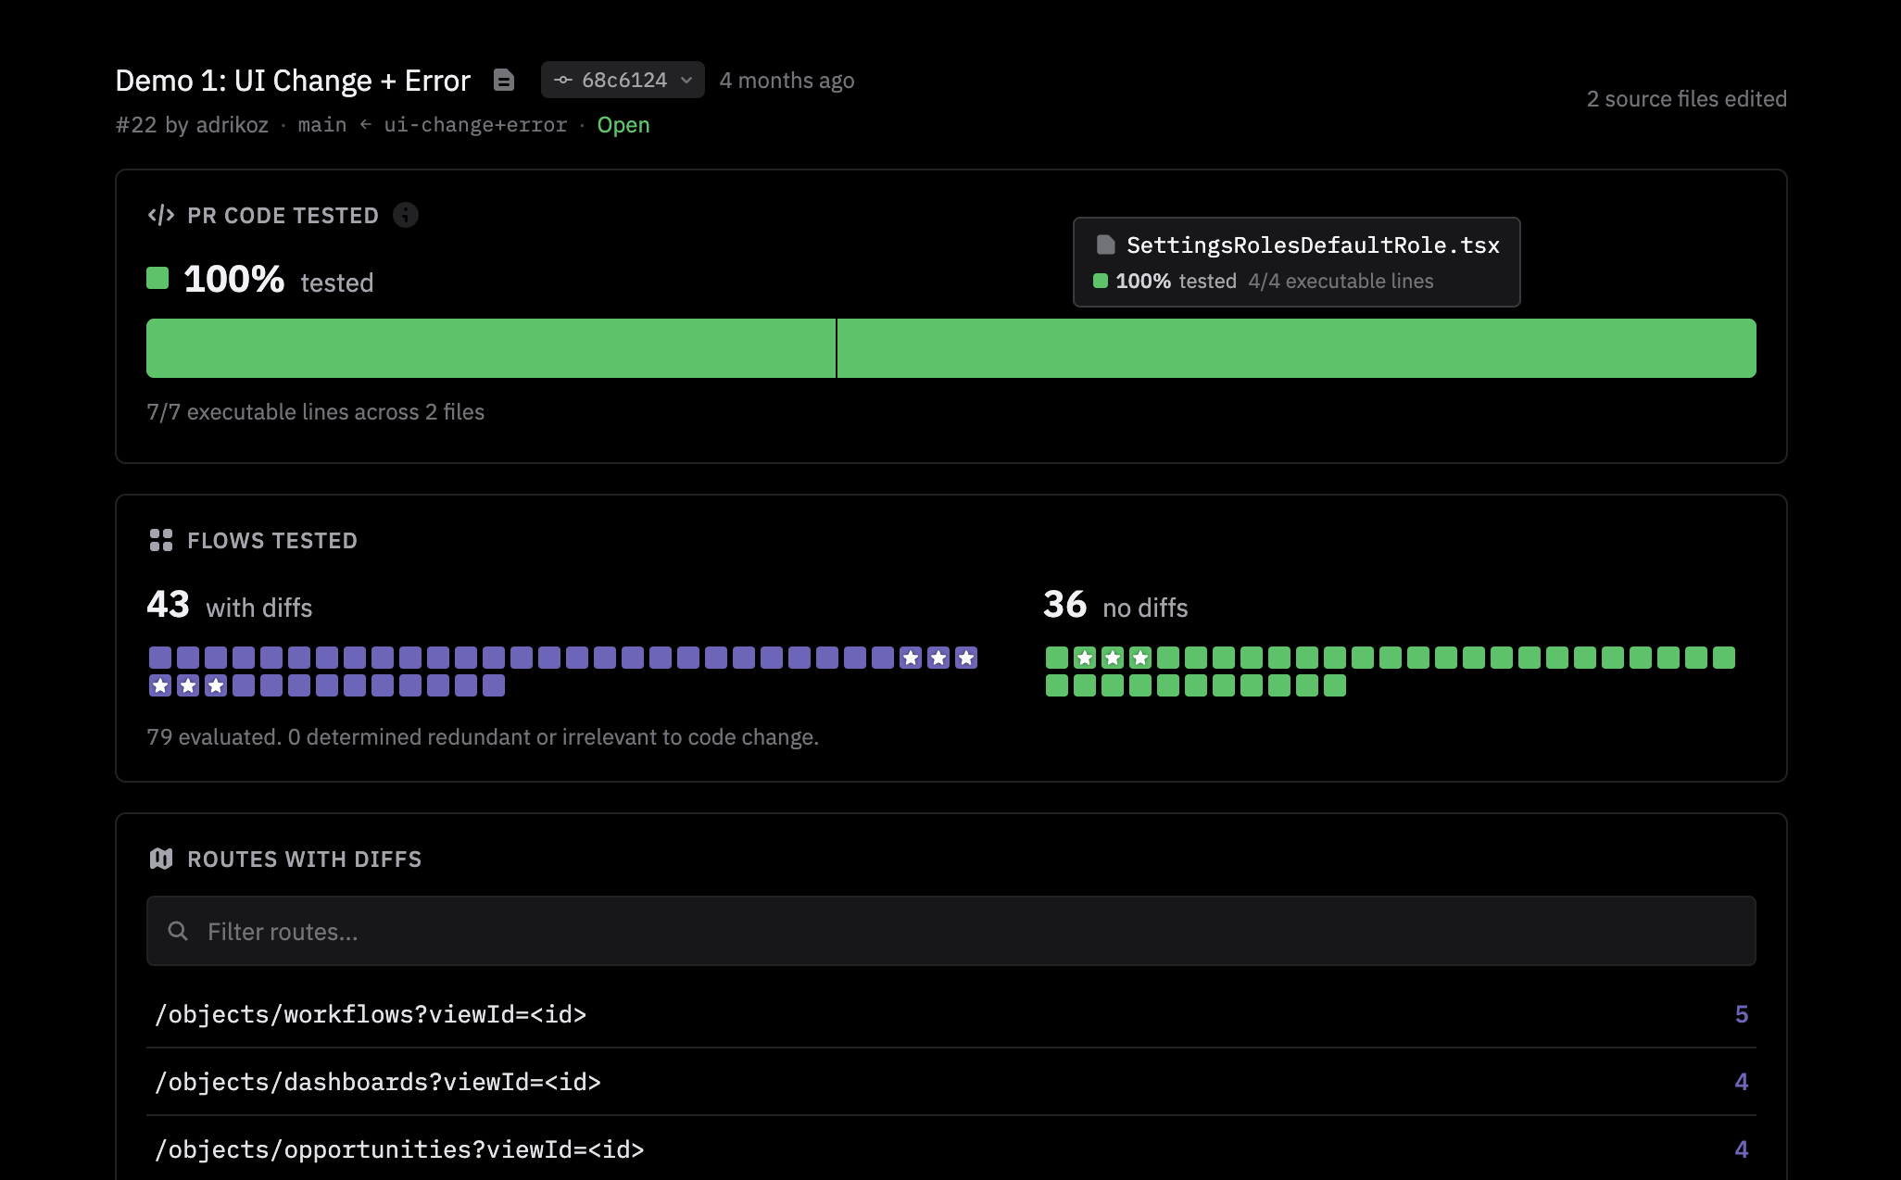The width and height of the screenshot is (1901, 1180).
Task: Click the right segment of coverage bar
Action: pyautogui.click(x=1297, y=348)
